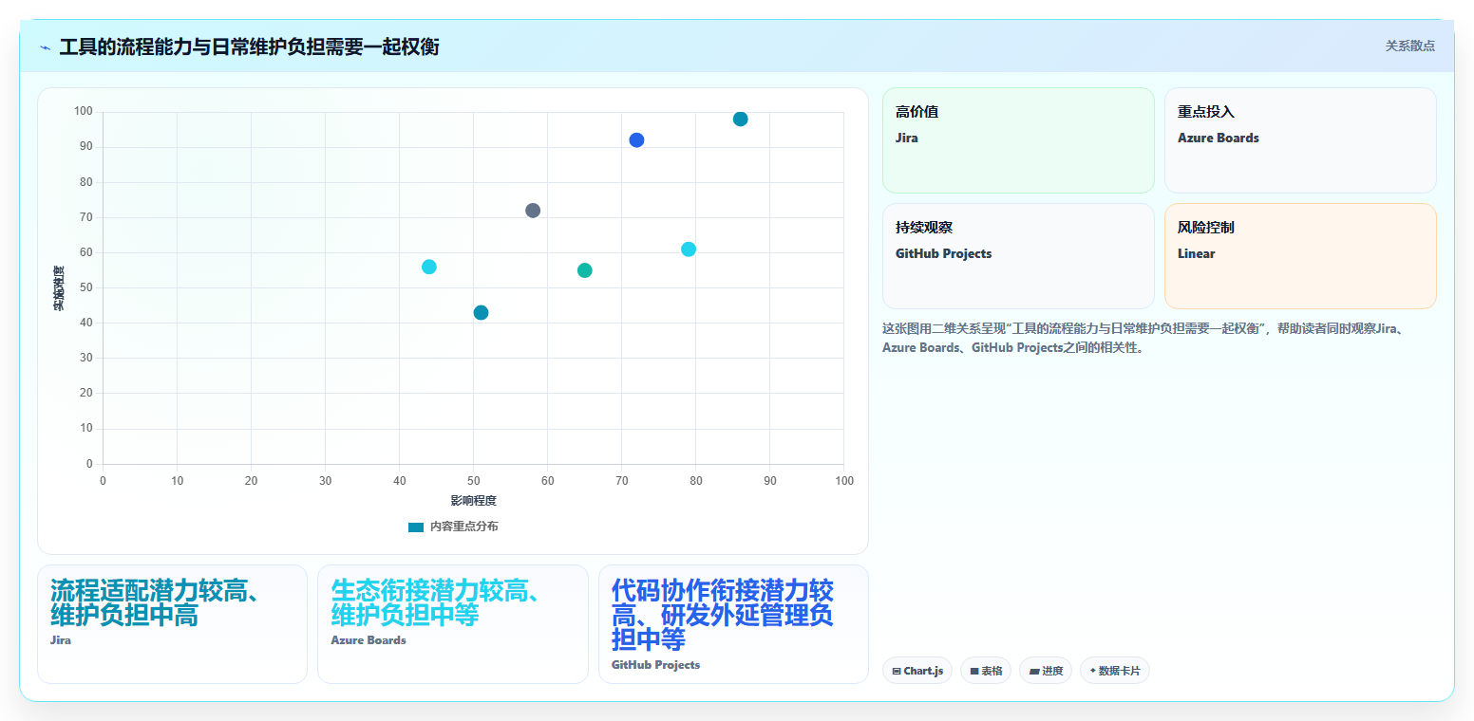Select the gray scatter data point
The width and height of the screenshot is (1474, 721).
(533, 211)
